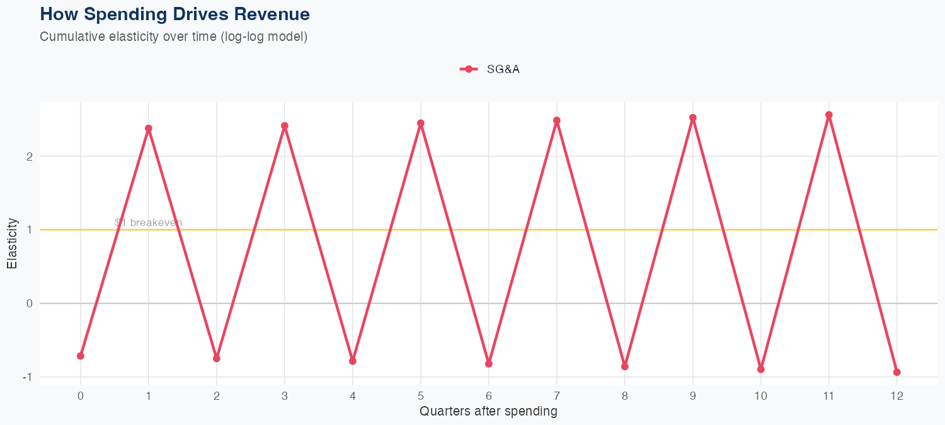Click the "Elasticity" y-axis title

pos(12,244)
